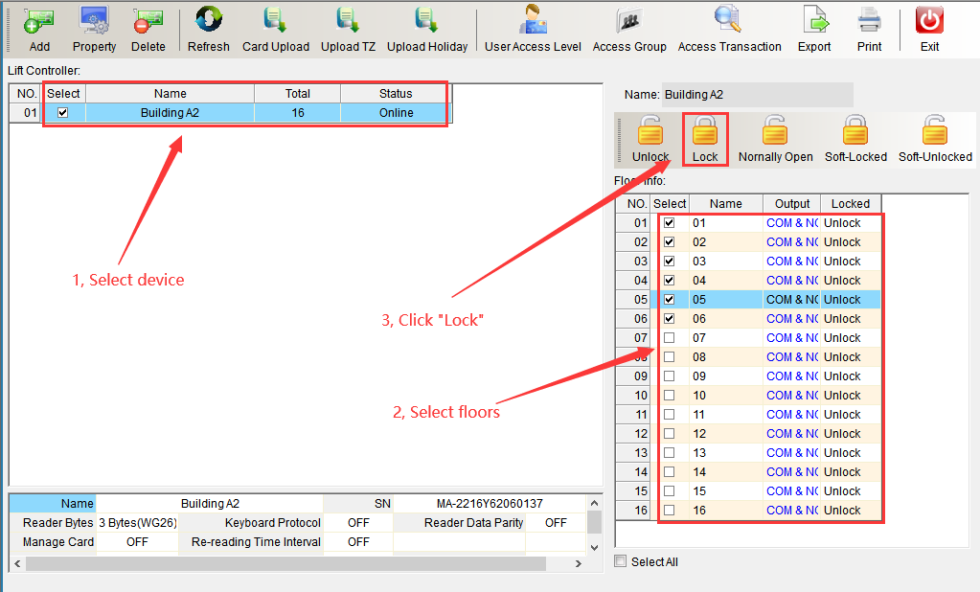
Task: Click the Output column header in floor table
Action: (792, 204)
